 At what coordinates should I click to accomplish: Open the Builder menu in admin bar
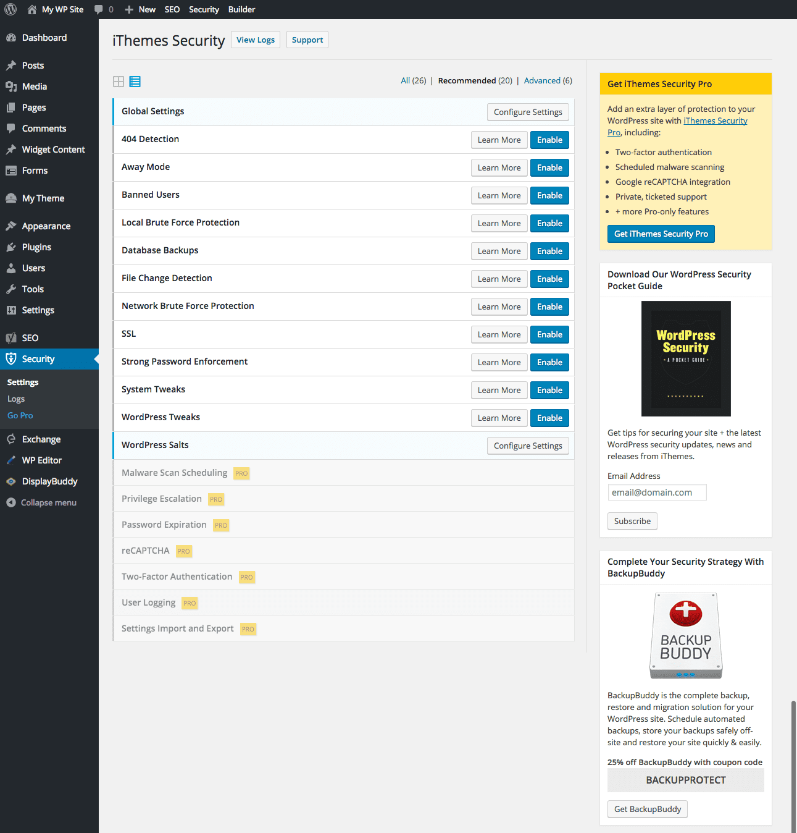(x=241, y=9)
